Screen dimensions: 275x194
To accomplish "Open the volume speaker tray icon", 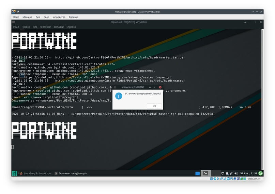I will (236, 173).
